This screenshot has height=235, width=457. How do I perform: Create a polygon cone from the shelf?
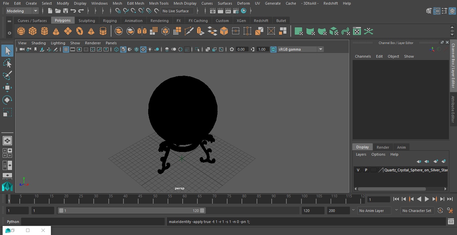coord(56,31)
